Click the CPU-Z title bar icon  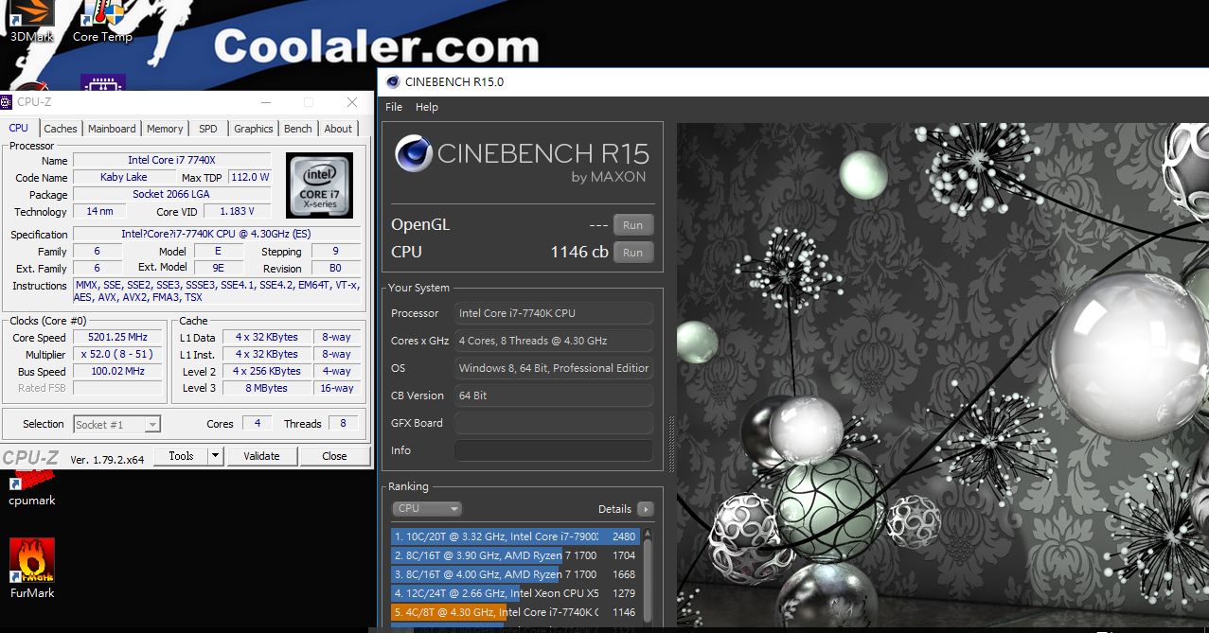8,102
